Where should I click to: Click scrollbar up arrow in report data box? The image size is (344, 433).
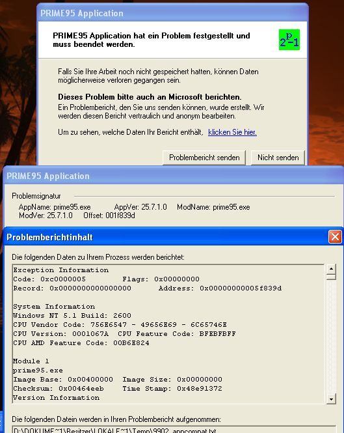point(331,269)
